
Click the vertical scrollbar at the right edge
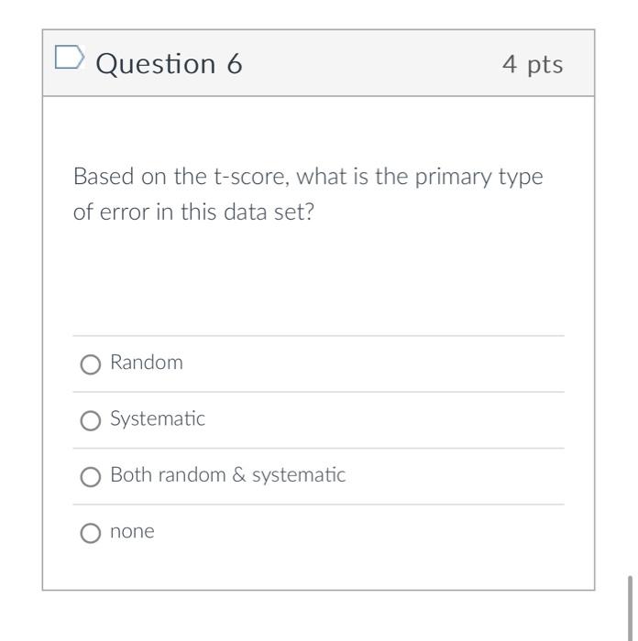[x=631, y=608]
